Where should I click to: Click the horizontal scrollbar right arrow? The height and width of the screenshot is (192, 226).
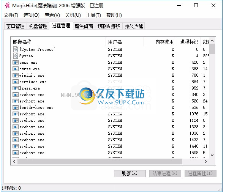coord(206,162)
